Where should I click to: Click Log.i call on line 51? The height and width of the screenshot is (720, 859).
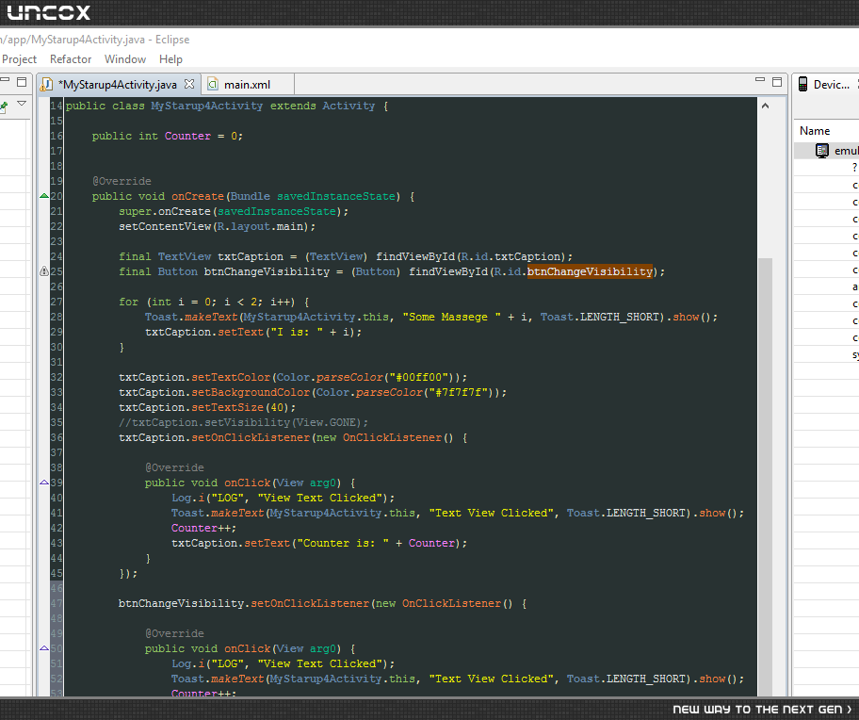188,663
